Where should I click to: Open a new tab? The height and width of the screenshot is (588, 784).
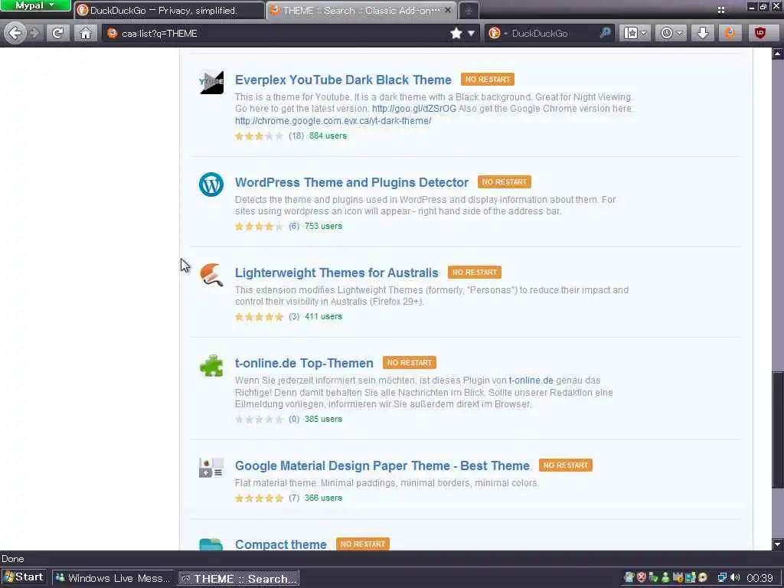469,11
